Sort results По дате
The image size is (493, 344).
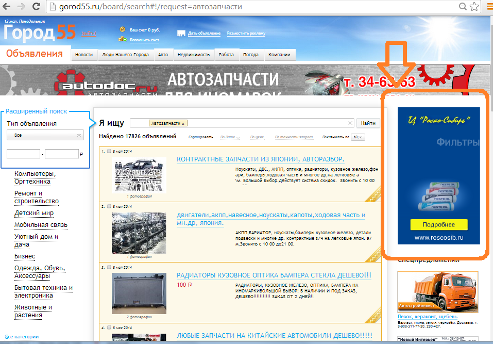[230, 137]
